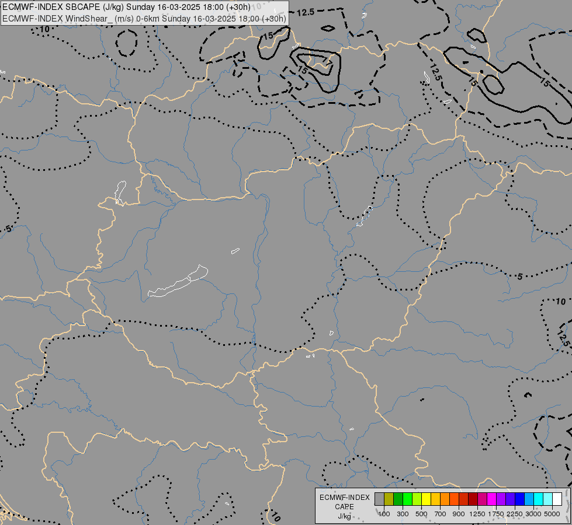Image resolution: width=572 pixels, height=525 pixels.
Task: Pick the bright magenta legend swatch
Action: point(491,499)
